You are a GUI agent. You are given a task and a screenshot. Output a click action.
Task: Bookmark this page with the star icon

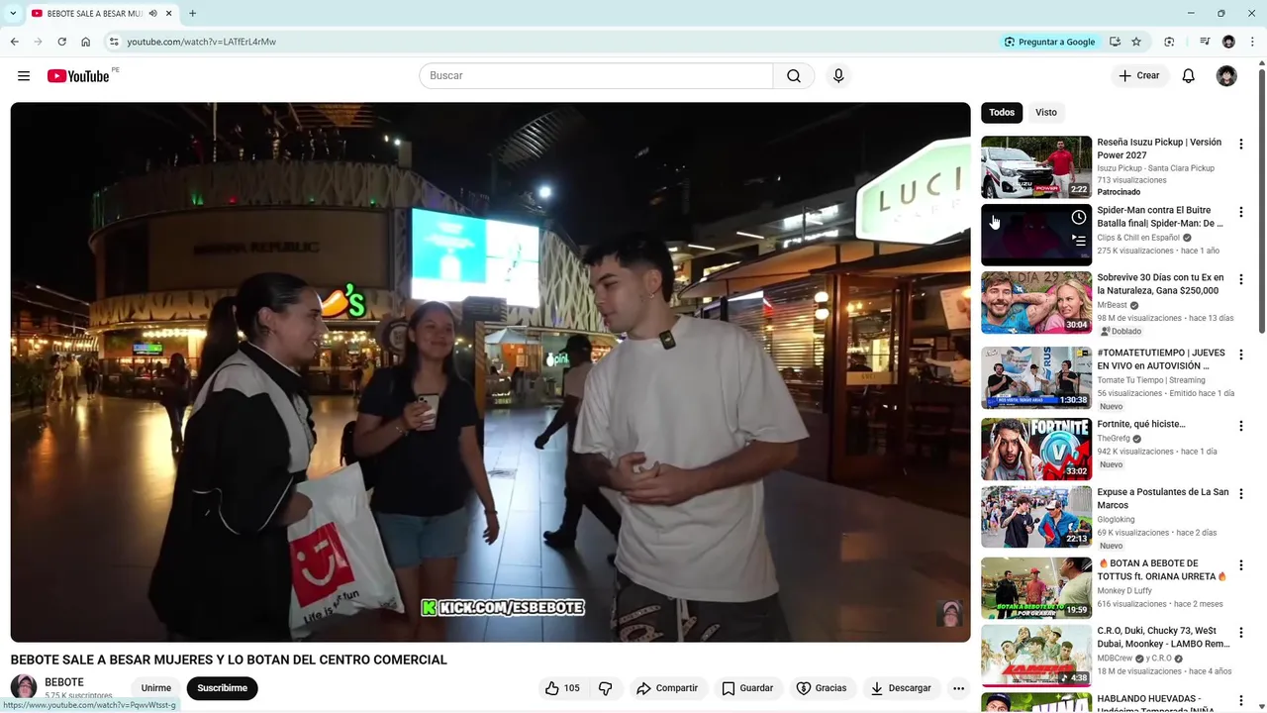point(1136,42)
